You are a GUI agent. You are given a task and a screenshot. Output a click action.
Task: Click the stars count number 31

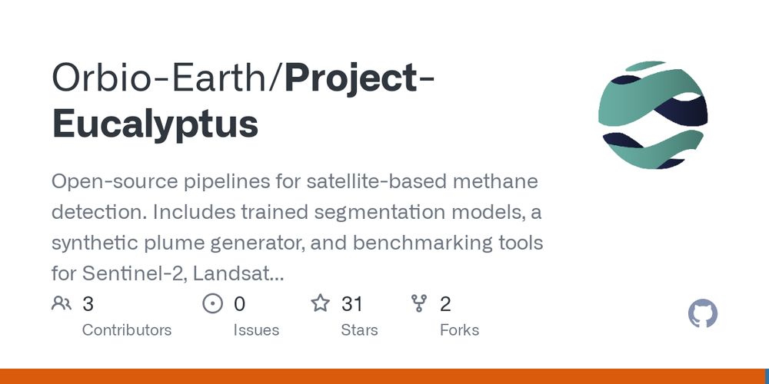pyautogui.click(x=351, y=303)
